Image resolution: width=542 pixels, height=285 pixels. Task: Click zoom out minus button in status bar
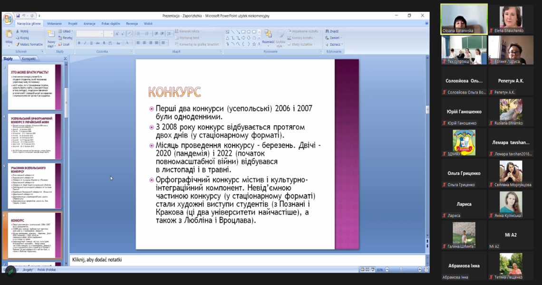pyautogui.click(x=387, y=269)
